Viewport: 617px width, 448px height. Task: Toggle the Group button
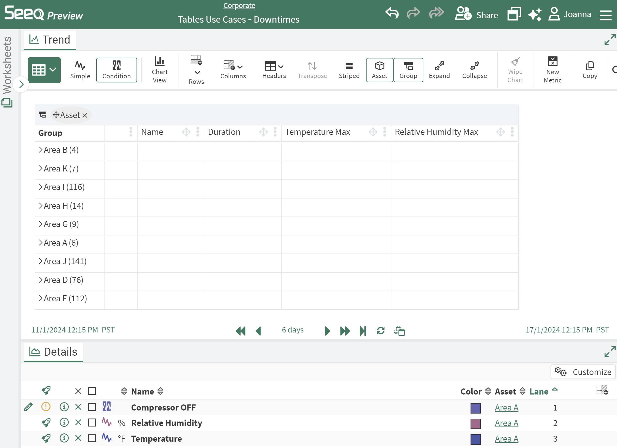[408, 70]
